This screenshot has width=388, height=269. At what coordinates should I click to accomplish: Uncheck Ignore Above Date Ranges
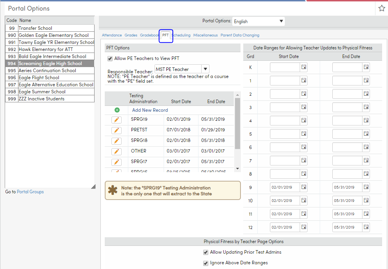tap(206, 263)
